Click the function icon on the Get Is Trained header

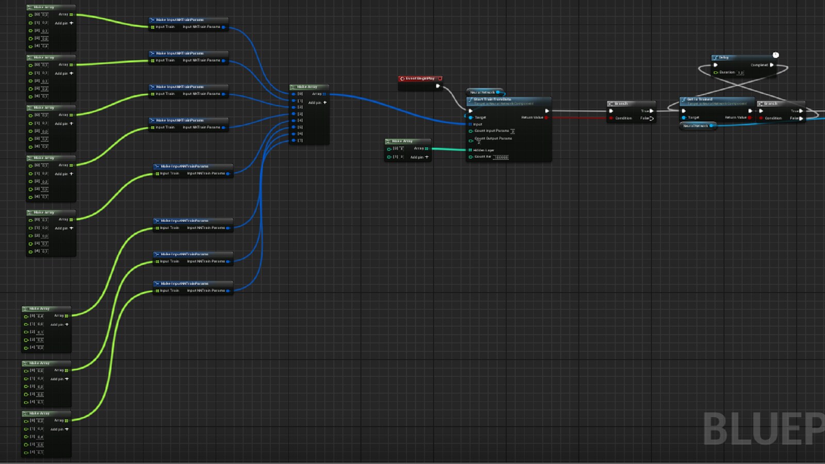(684, 100)
